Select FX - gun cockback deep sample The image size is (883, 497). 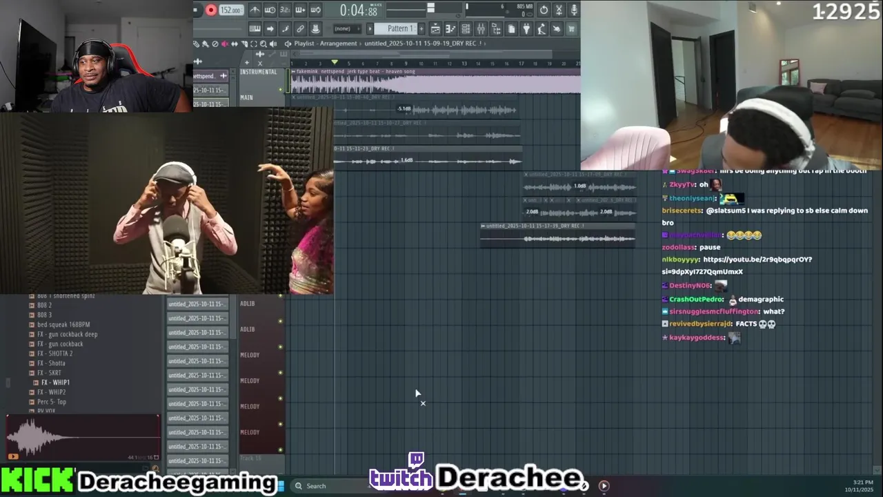[x=68, y=334]
